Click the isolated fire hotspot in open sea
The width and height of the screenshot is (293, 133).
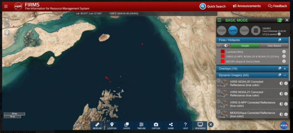[142, 44]
